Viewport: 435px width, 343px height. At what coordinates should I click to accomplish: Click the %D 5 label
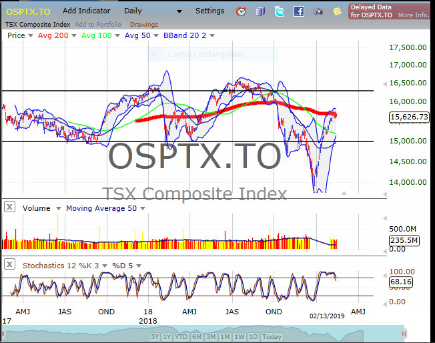coord(122,266)
